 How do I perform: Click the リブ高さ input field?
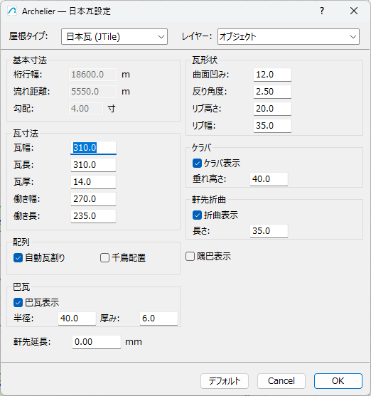(x=272, y=109)
